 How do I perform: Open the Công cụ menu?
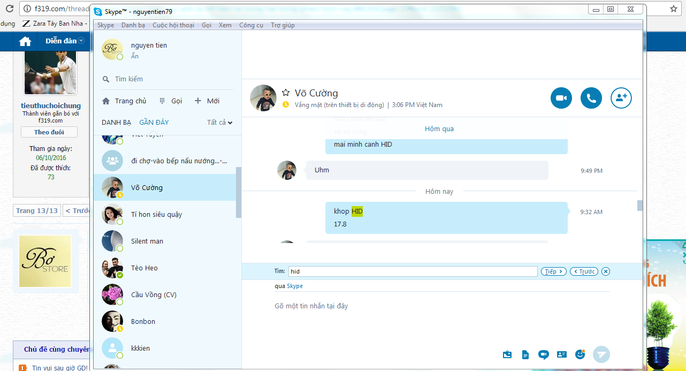[251, 25]
